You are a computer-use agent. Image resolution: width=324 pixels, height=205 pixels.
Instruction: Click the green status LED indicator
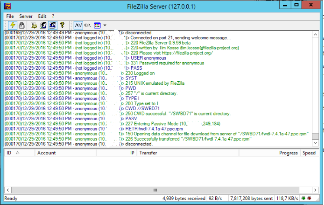coord(303,198)
